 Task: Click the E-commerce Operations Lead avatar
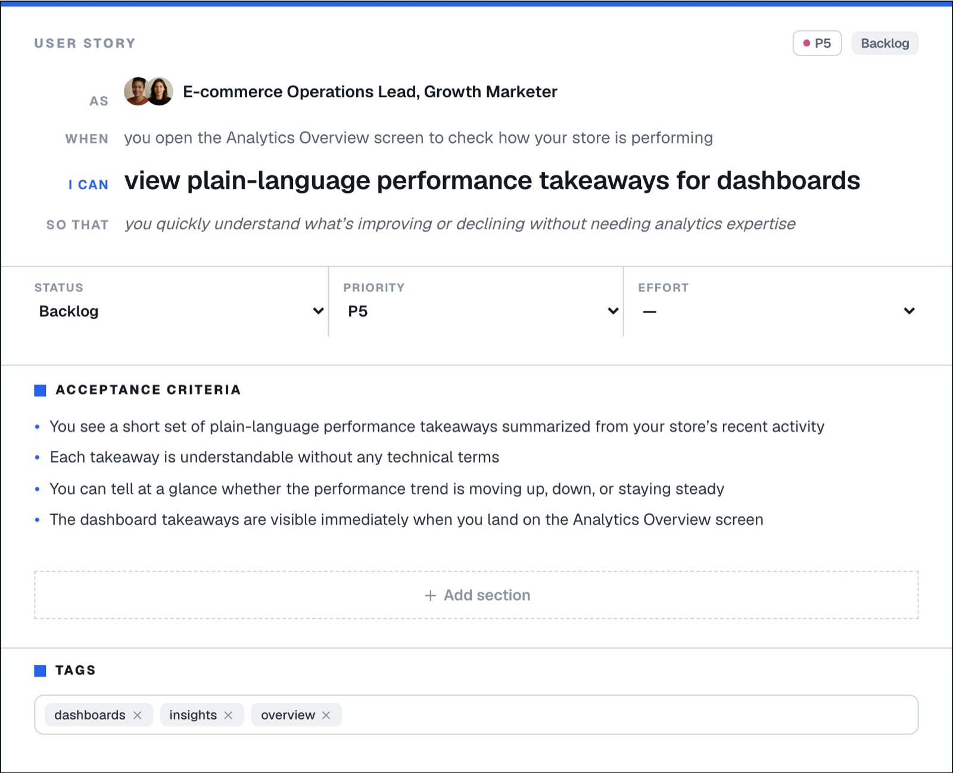[136, 92]
